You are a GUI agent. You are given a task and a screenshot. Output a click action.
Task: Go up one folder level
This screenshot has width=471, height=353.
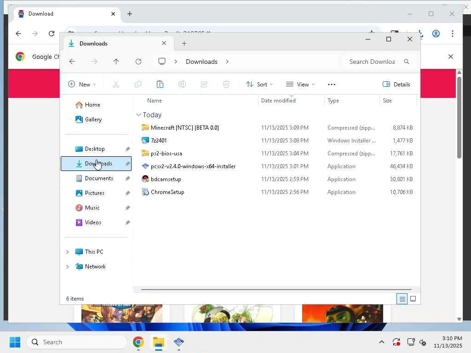pos(116,62)
